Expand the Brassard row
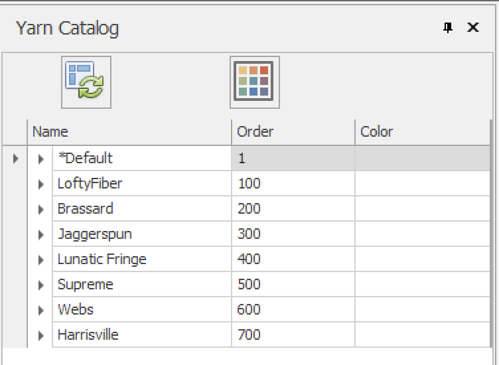499x365 pixels. [x=40, y=209]
